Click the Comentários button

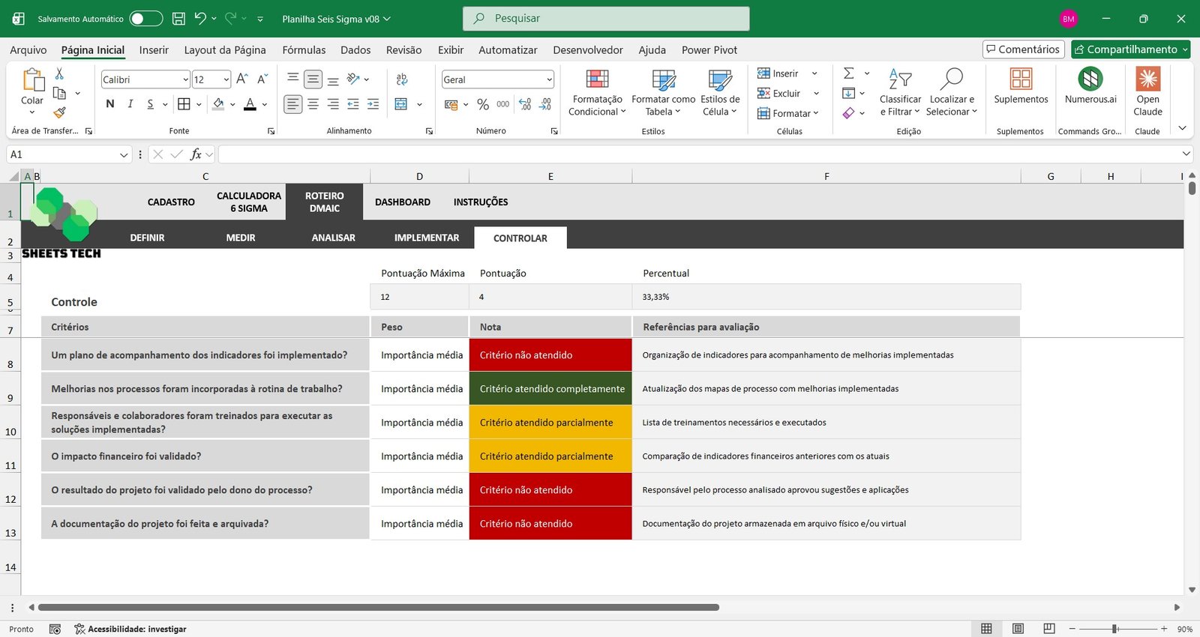(x=1024, y=49)
